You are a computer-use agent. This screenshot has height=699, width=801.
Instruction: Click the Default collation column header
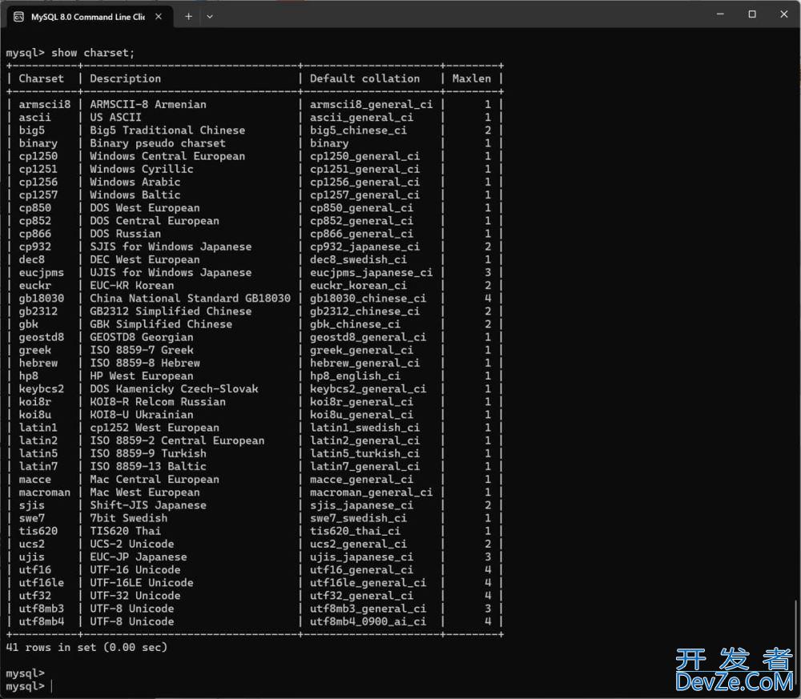tap(364, 78)
